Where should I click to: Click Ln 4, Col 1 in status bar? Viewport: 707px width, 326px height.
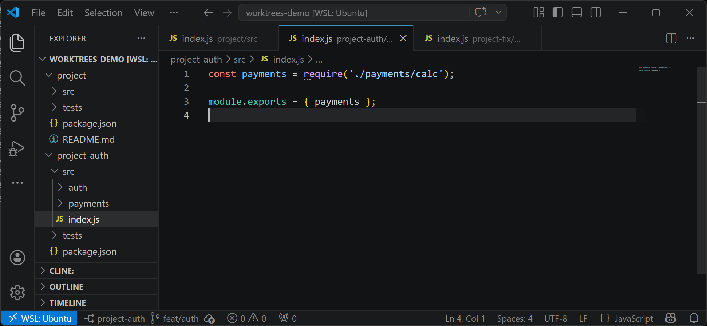(465, 318)
